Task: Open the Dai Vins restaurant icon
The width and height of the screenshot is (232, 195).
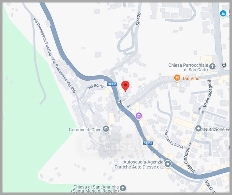Action: pyautogui.click(x=177, y=78)
